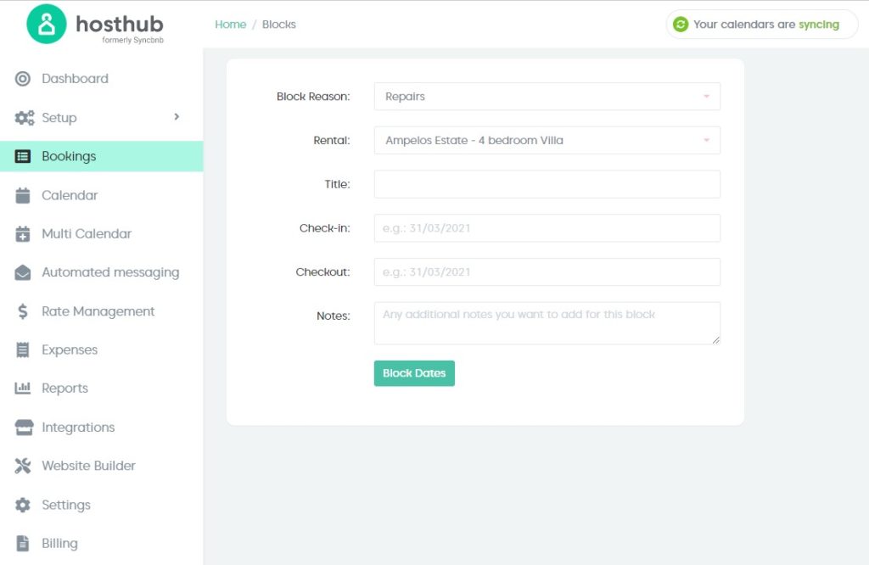Image resolution: width=869 pixels, height=565 pixels.
Task: Click the Billing document icon
Action: pos(23,544)
